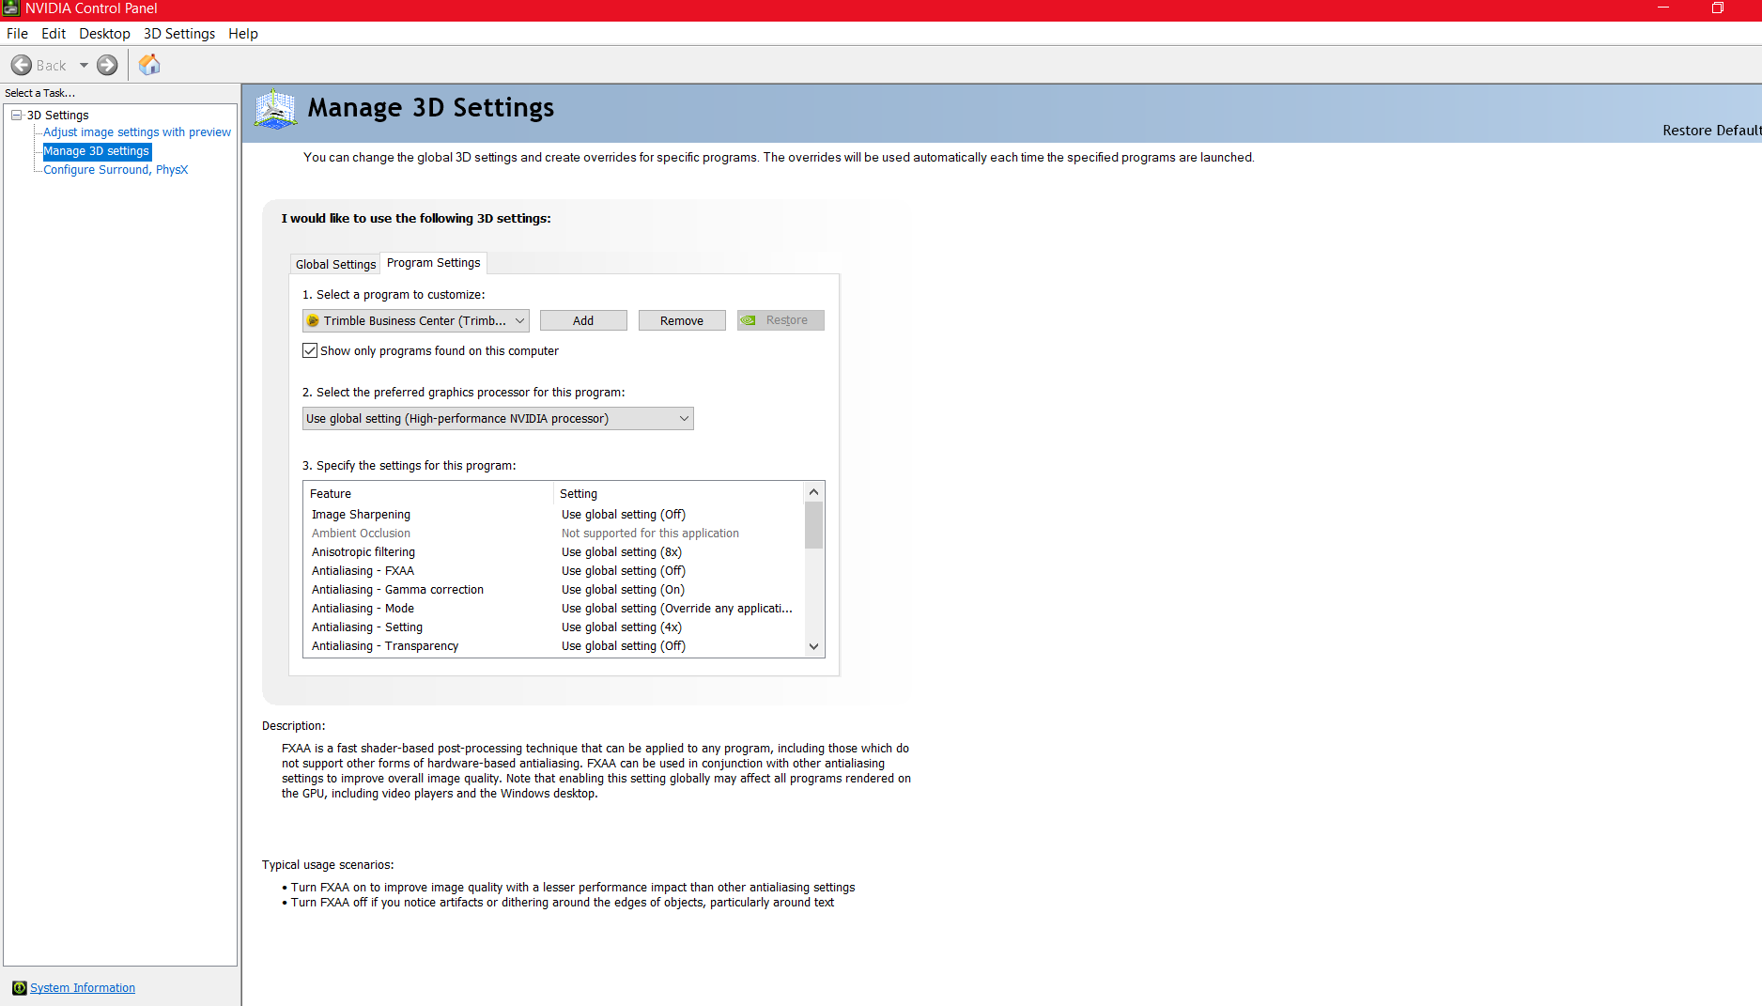Select the Program Settings tab

tap(434, 263)
